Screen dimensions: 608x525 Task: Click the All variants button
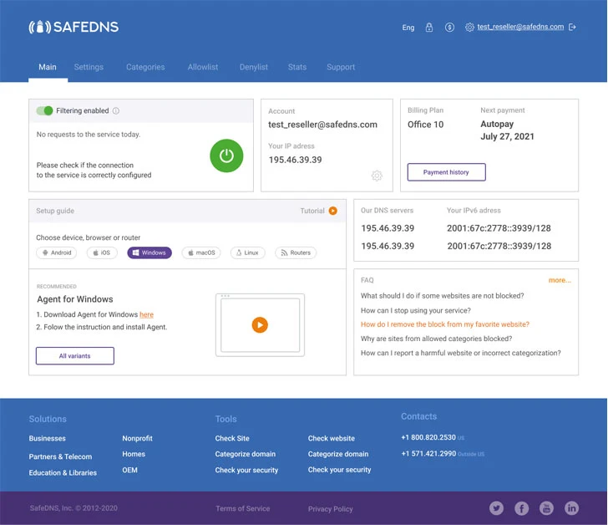(75, 356)
